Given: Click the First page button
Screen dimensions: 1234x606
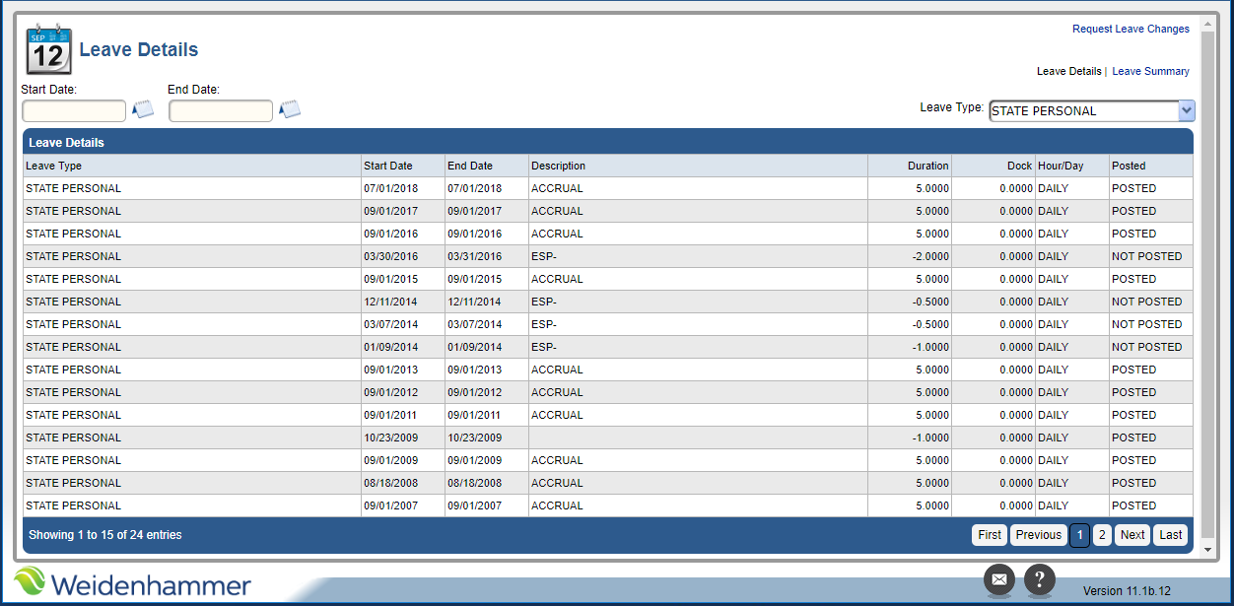Looking at the screenshot, I should pos(990,535).
